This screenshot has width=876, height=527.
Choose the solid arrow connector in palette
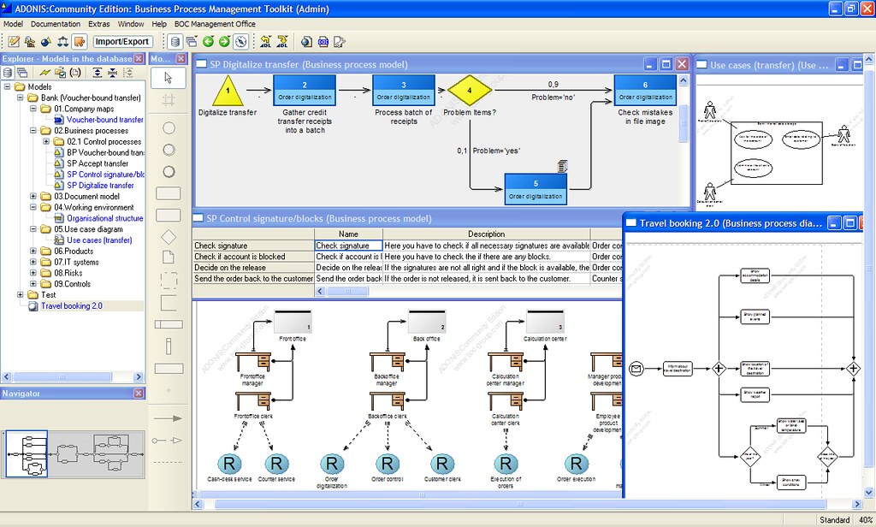169,418
